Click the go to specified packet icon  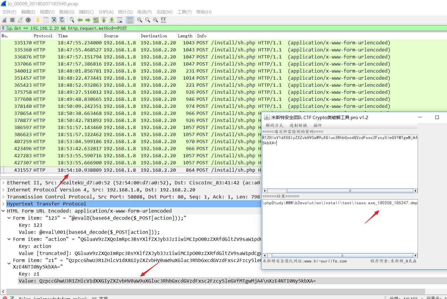96,20
